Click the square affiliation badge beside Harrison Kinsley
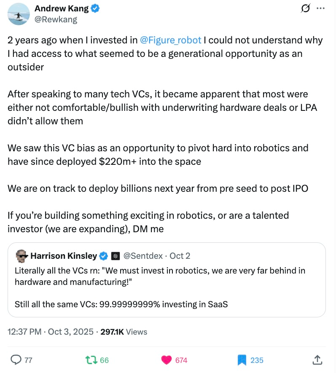Screen dimensions: 336x373 [x=116, y=256]
